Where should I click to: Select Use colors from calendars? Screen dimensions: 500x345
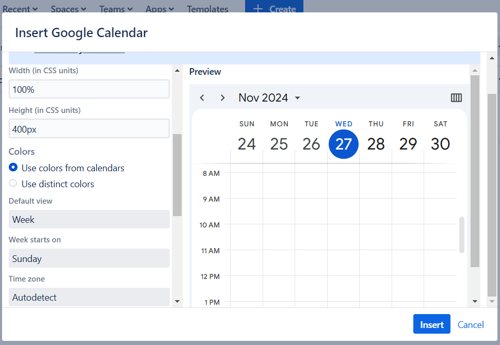click(x=12, y=168)
